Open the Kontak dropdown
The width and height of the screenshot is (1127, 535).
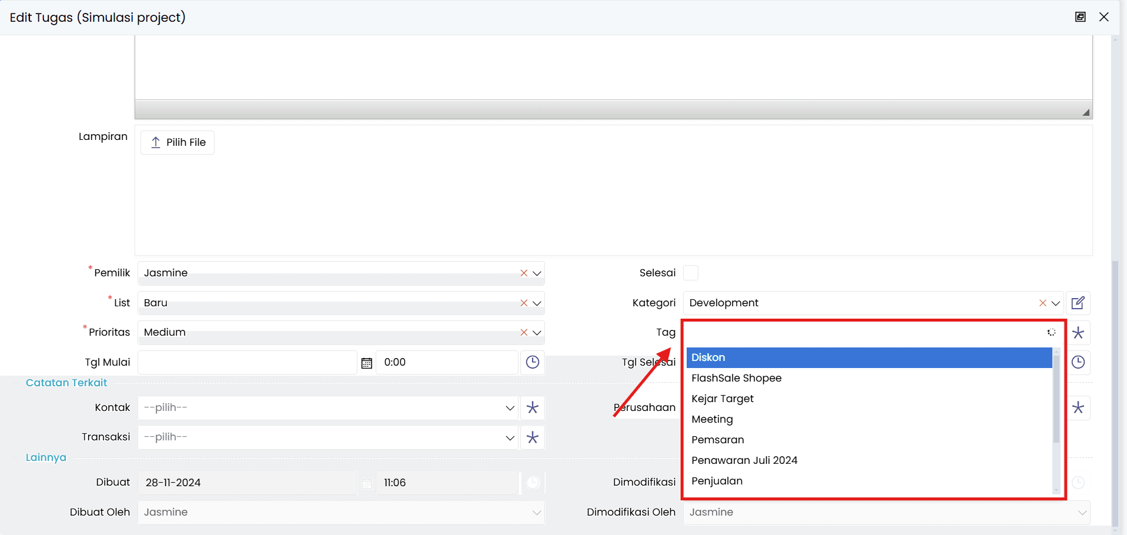point(509,408)
